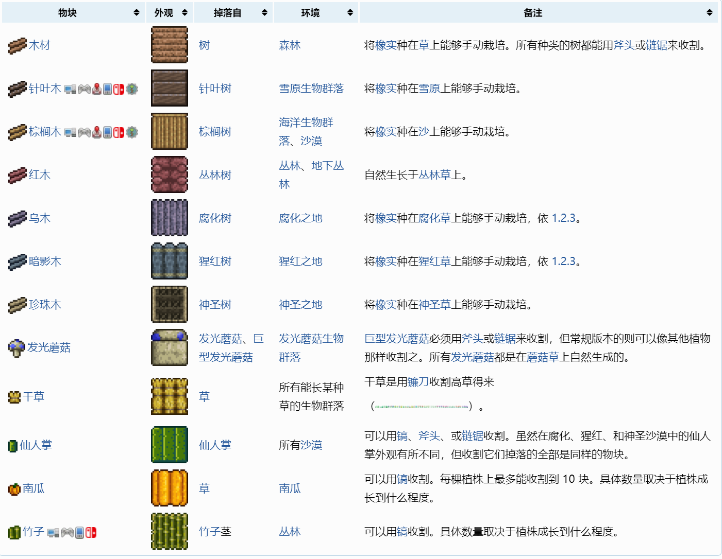Click the Nintendo Switch icon beside 竹子

coord(91,532)
